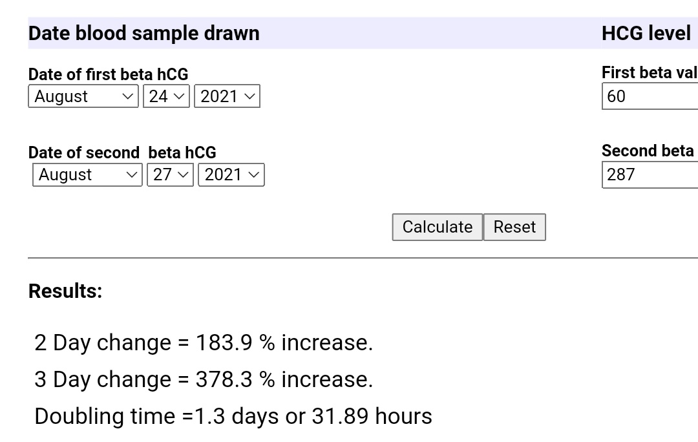Click the 'Results:' heading

(x=65, y=291)
